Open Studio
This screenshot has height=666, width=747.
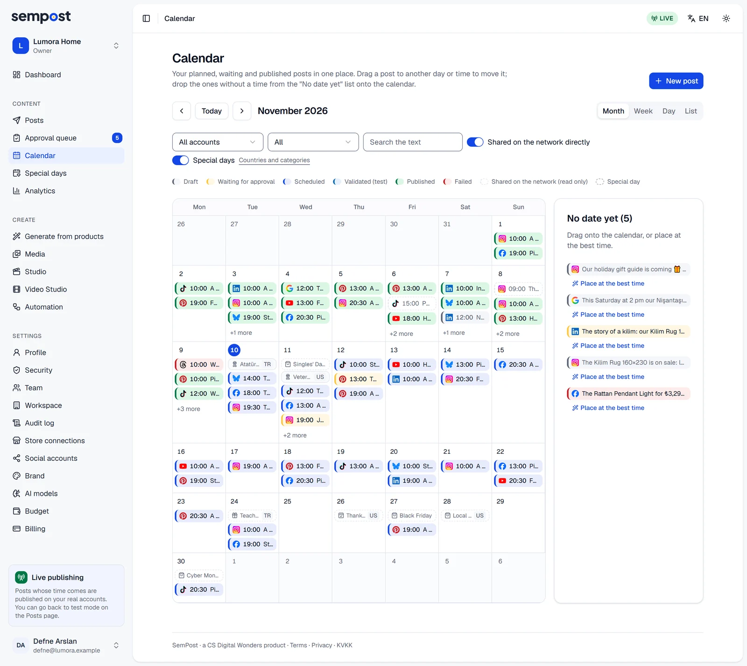pyautogui.click(x=66, y=271)
